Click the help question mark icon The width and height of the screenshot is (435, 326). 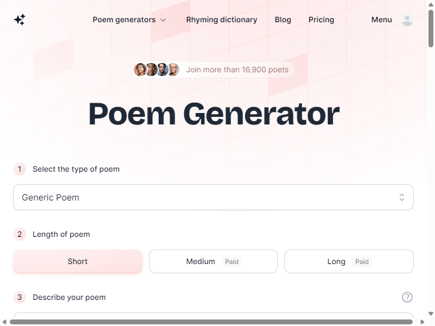[407, 297]
